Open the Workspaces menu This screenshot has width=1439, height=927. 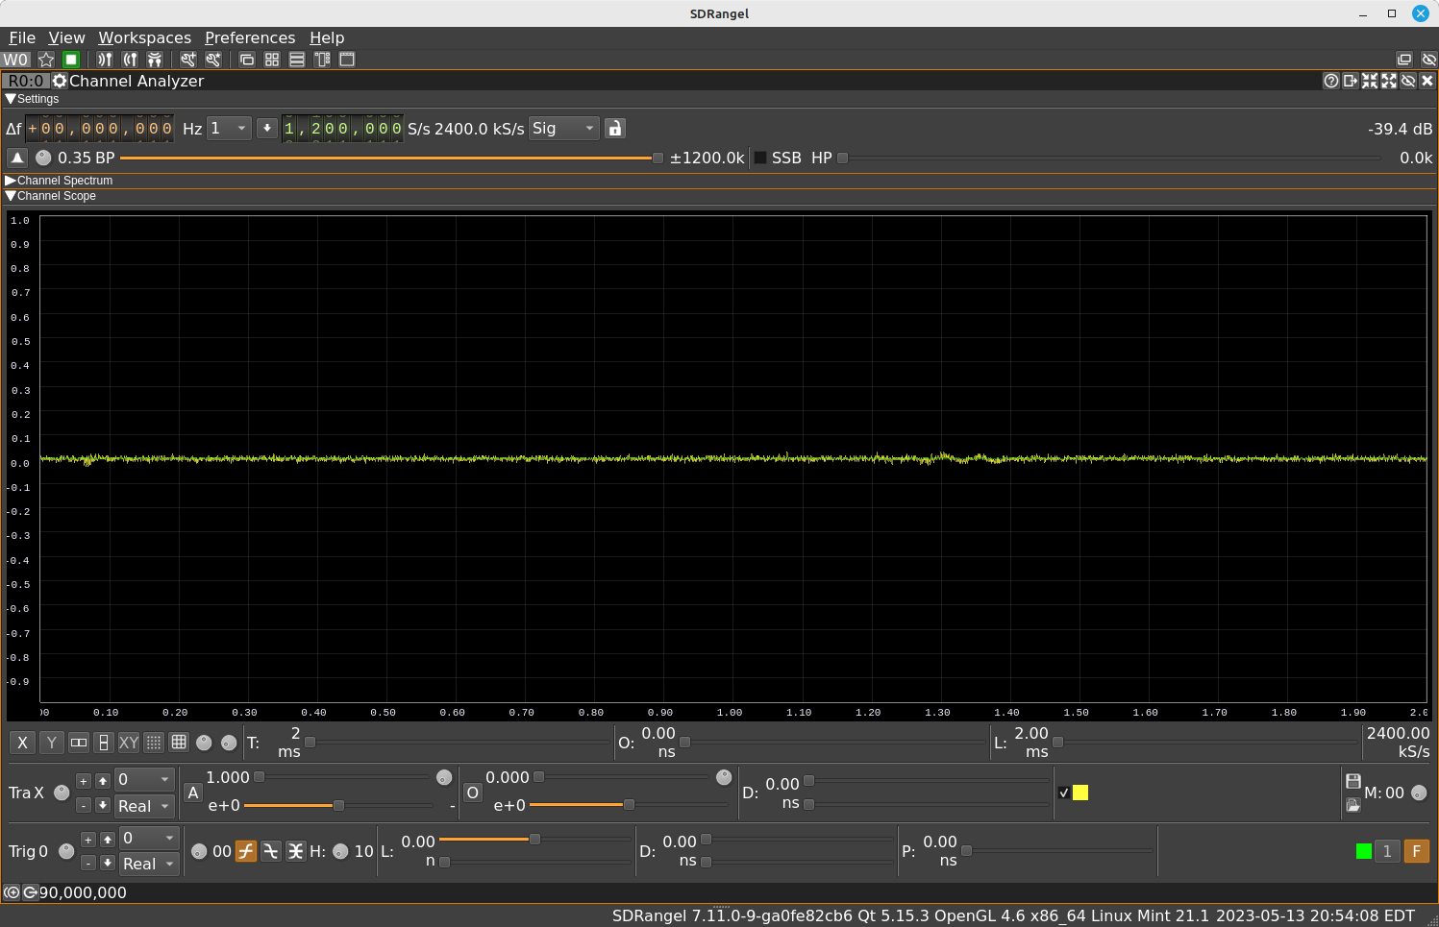point(144,37)
